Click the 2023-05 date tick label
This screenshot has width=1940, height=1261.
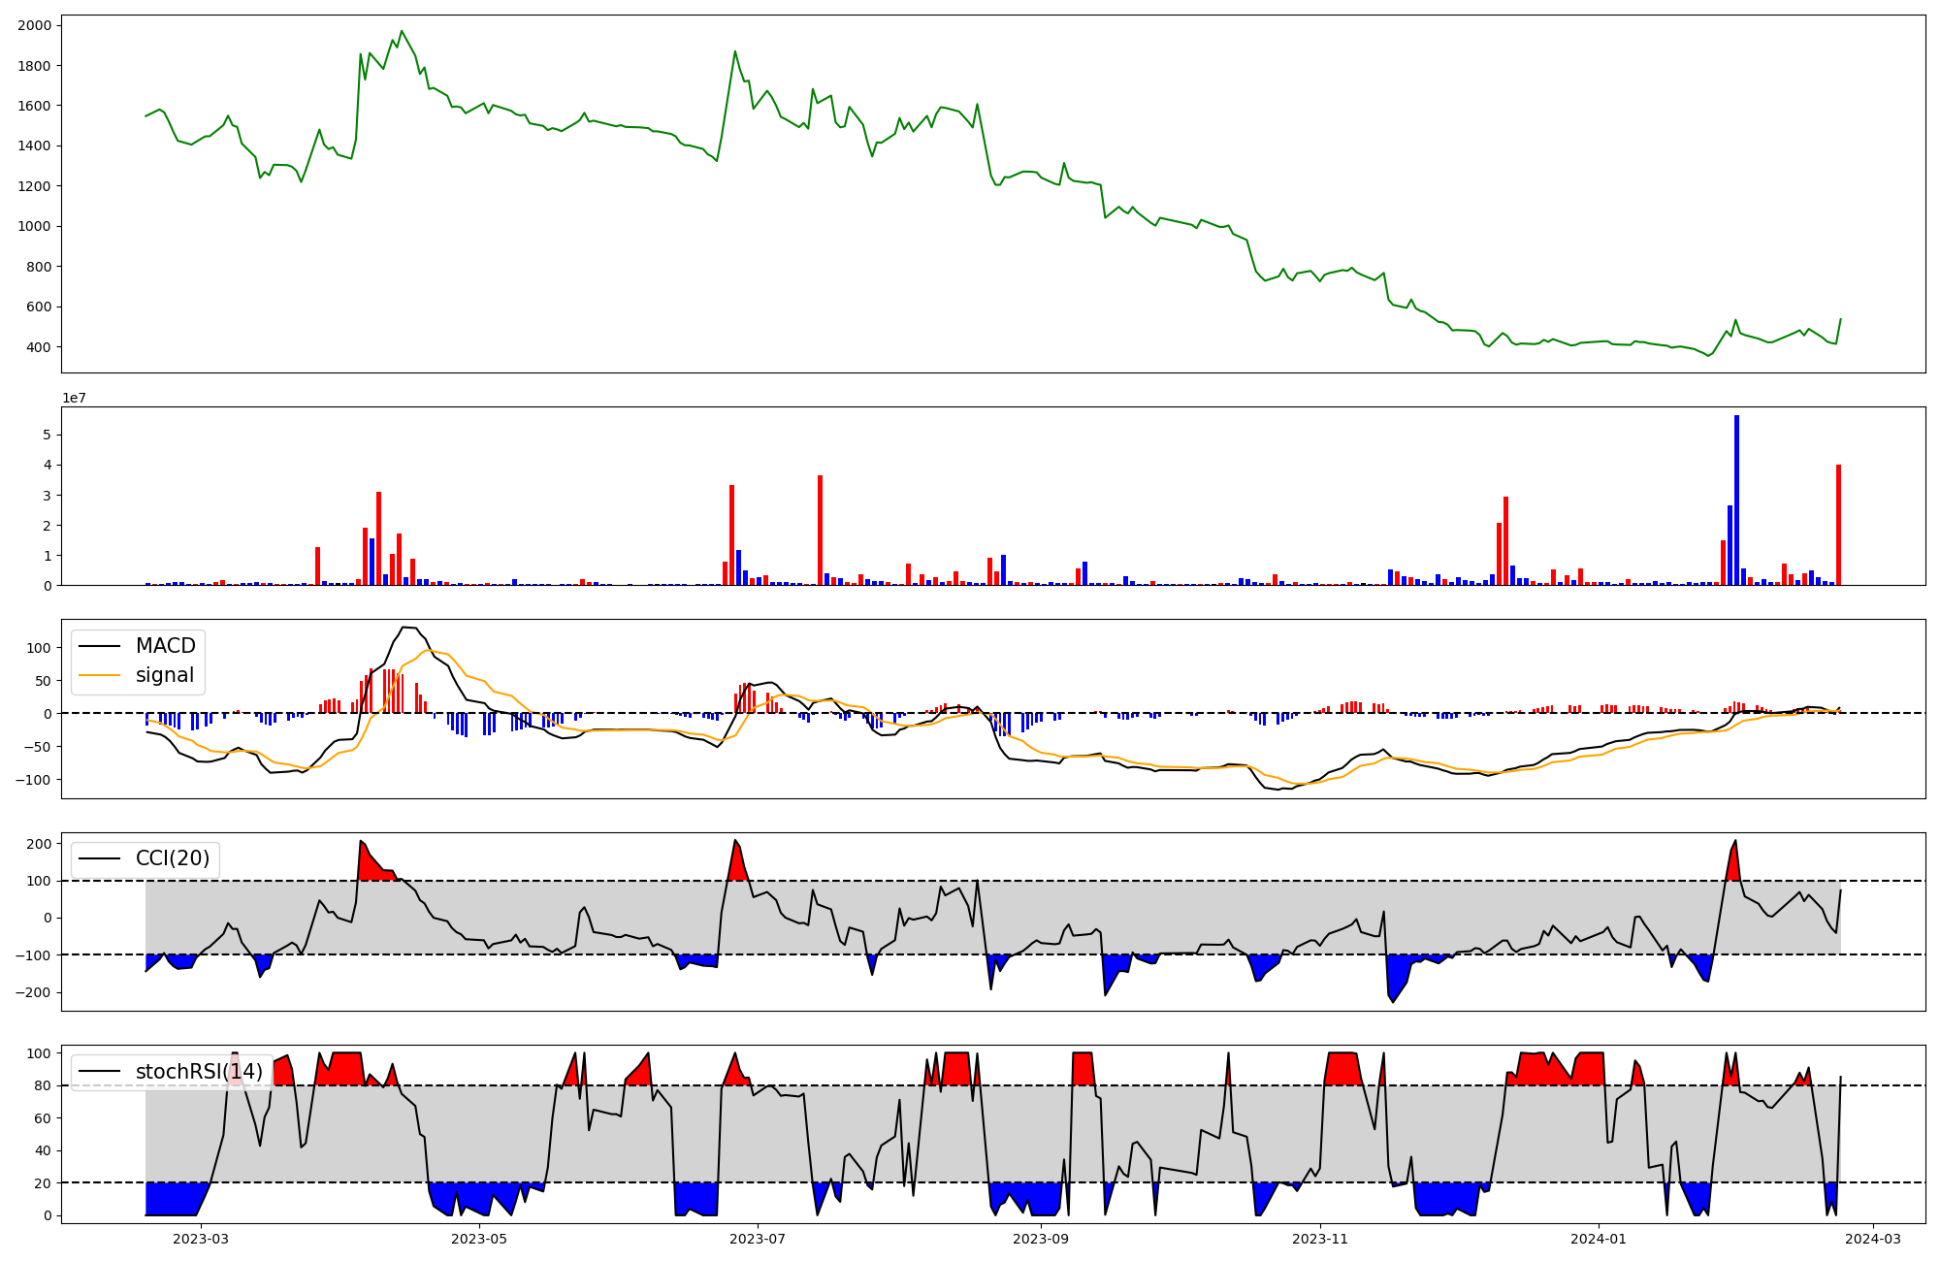pos(479,1239)
